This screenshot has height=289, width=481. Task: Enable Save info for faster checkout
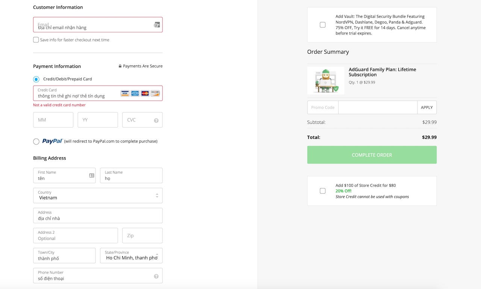pos(36,40)
